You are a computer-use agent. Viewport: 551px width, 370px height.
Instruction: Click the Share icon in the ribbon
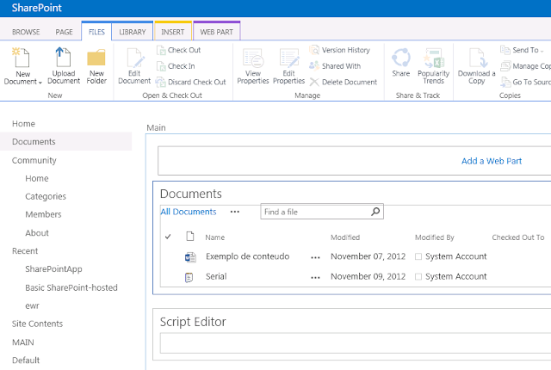coord(400,59)
